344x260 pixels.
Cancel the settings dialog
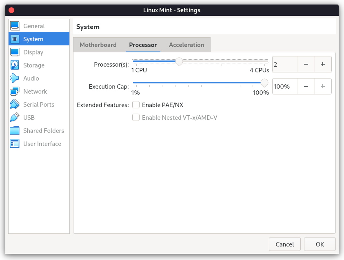285,244
